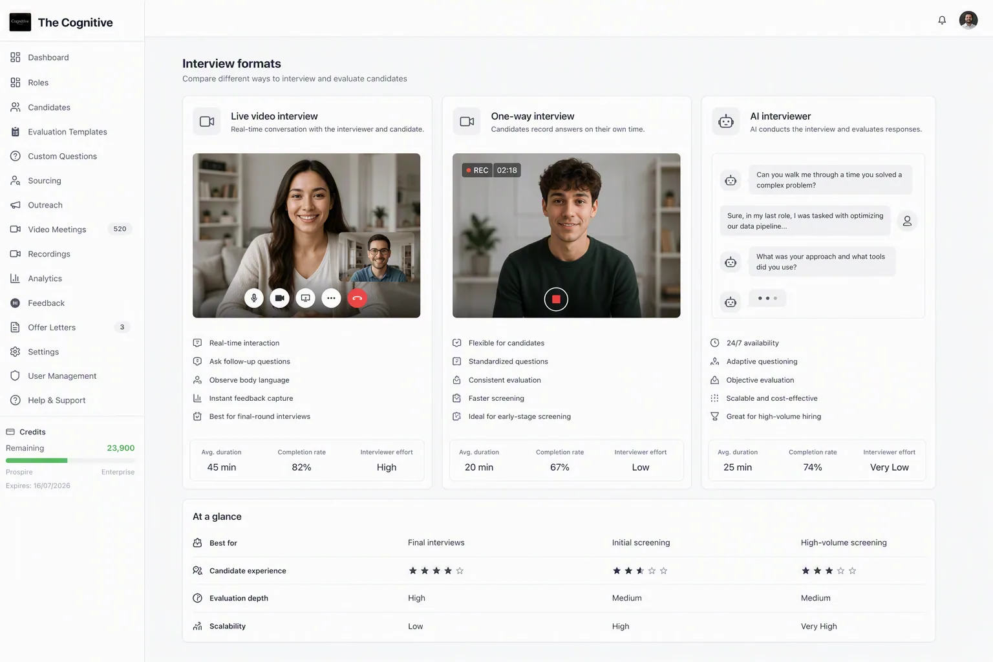The width and height of the screenshot is (993, 662).
Task: Click the live video interview thumbnail
Action: point(306,235)
